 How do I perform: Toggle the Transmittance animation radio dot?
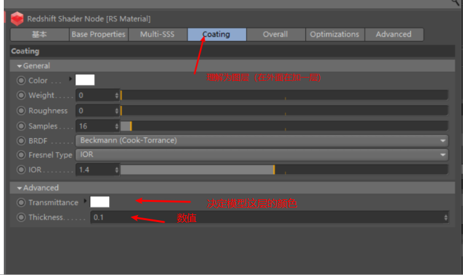[x=21, y=202]
